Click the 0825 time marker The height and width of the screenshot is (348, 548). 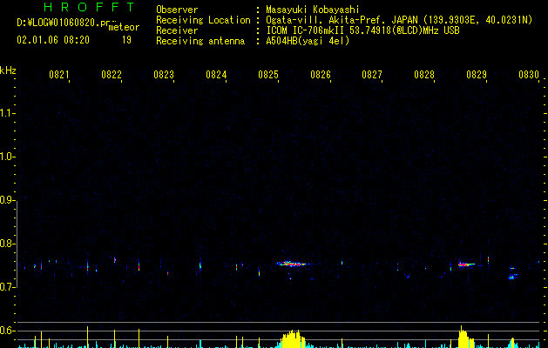tap(268, 75)
